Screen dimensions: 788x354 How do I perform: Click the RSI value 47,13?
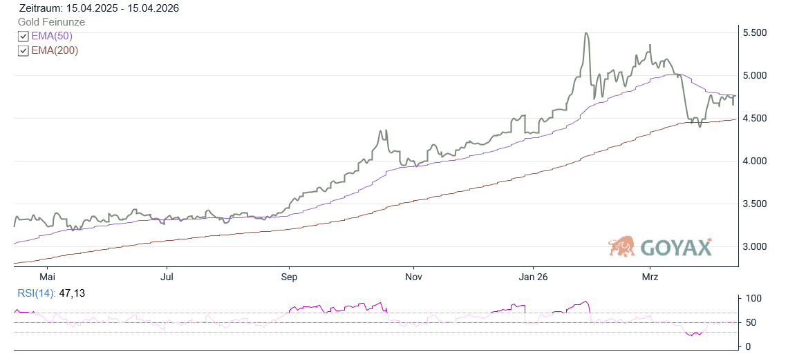72,293
